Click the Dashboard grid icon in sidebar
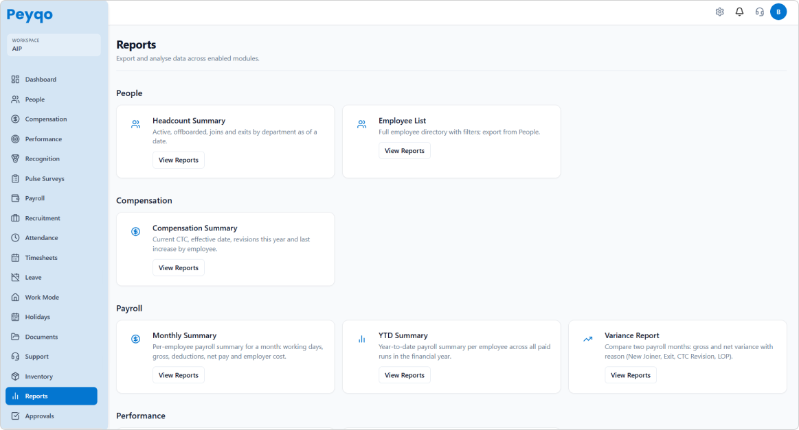This screenshot has width=799, height=430. click(15, 80)
